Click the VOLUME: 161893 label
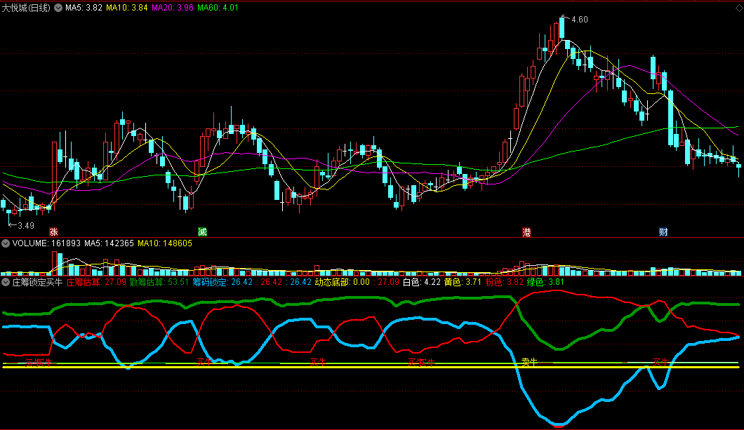The image size is (744, 430). 46,243
